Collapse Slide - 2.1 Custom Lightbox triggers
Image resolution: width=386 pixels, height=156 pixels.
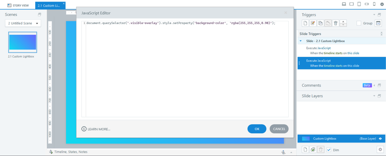pos(301,41)
